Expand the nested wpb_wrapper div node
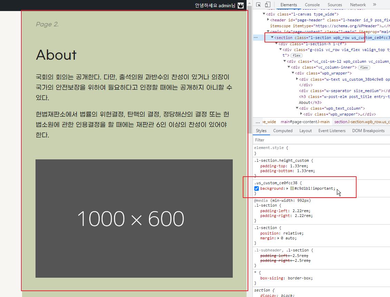Viewport: 390px width, 297px height. click(x=301, y=114)
